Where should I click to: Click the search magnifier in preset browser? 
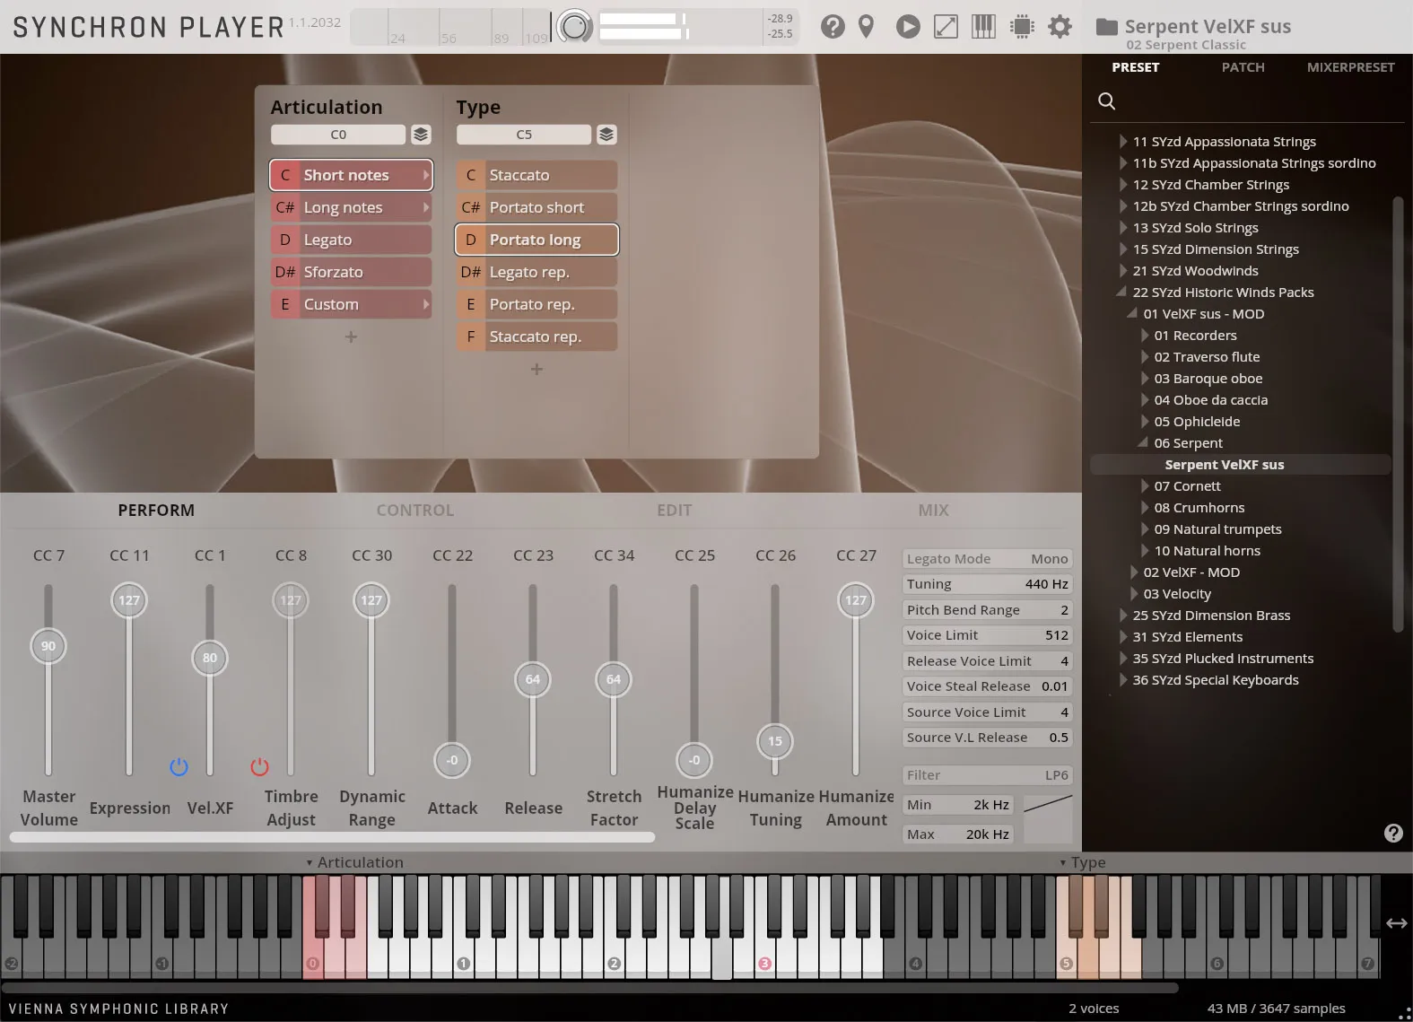pyautogui.click(x=1107, y=101)
